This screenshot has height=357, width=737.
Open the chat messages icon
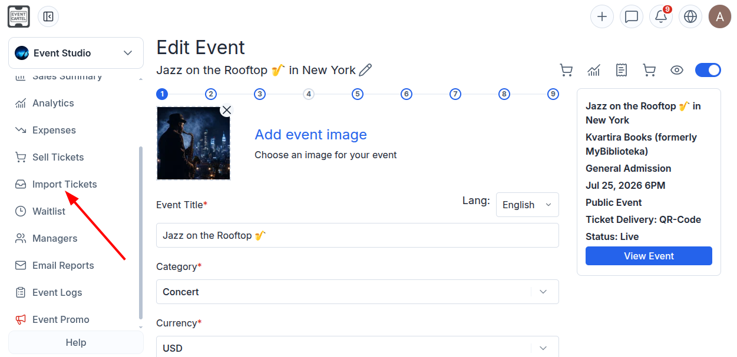[x=632, y=16]
